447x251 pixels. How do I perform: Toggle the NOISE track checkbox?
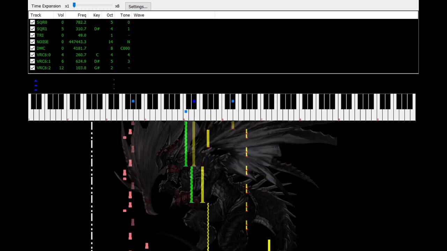[x=32, y=42]
